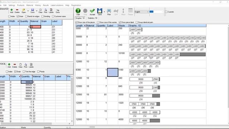Expand results Save dropdown arrow
229x129 pixels.
104,12
